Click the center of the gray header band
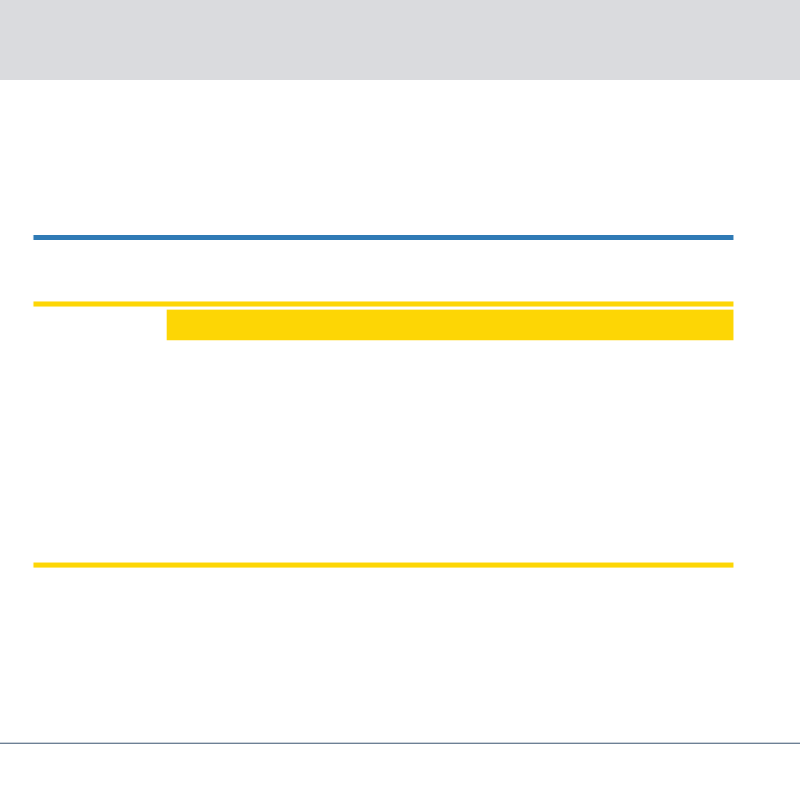 point(400,40)
